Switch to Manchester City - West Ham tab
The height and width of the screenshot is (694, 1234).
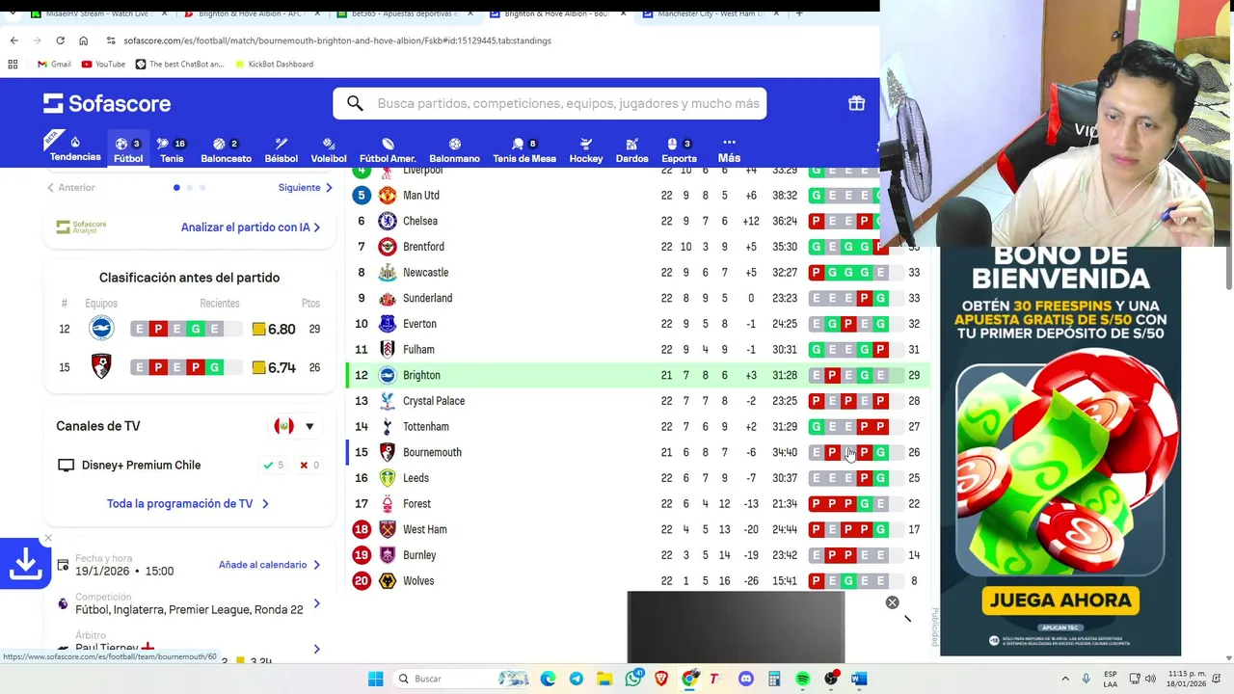click(709, 13)
